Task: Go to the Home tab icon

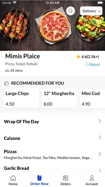Action: coord(13,178)
